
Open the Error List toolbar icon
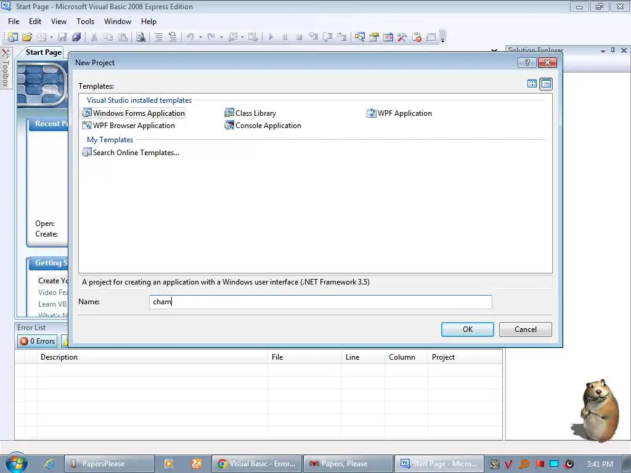click(x=417, y=37)
